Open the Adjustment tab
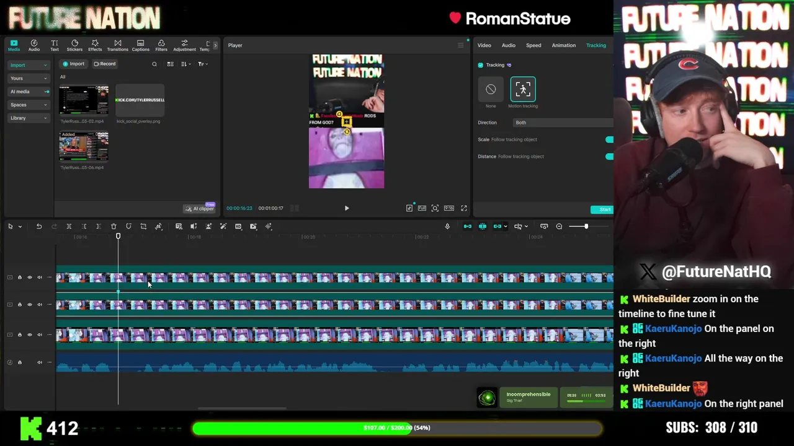The image size is (794, 446). click(184, 45)
